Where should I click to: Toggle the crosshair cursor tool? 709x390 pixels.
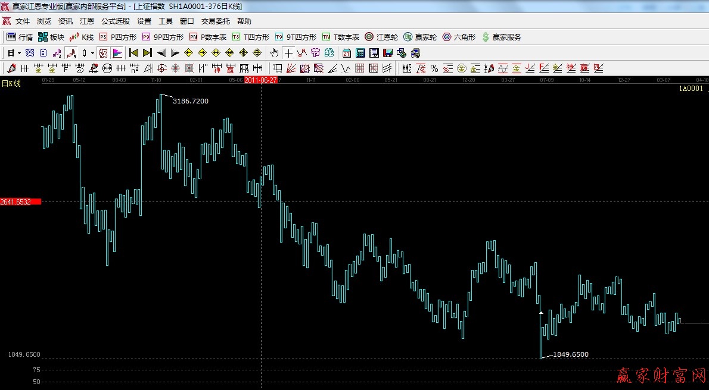pyautogui.click(x=288, y=53)
